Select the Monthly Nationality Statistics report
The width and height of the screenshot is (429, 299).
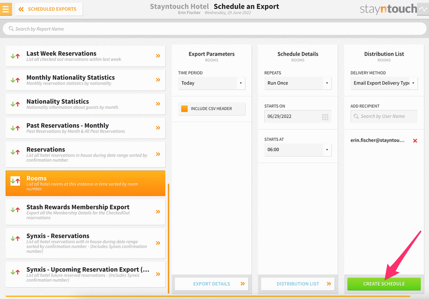tap(85, 80)
